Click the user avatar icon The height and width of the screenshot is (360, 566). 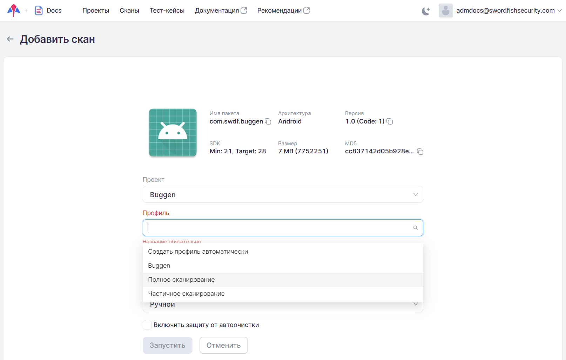pos(445,11)
